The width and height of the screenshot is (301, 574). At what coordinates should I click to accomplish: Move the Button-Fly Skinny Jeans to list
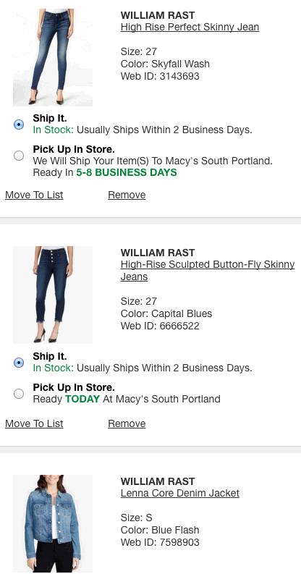[34, 424]
